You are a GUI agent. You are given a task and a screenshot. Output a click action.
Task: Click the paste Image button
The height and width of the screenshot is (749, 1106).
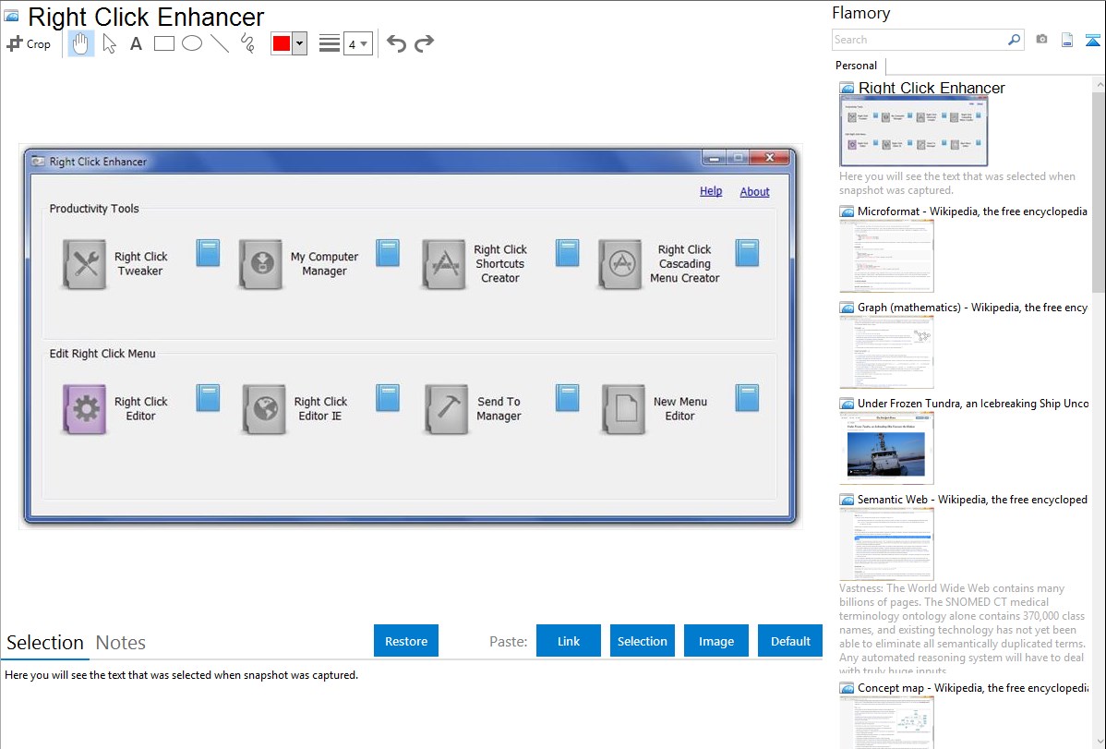[716, 640]
